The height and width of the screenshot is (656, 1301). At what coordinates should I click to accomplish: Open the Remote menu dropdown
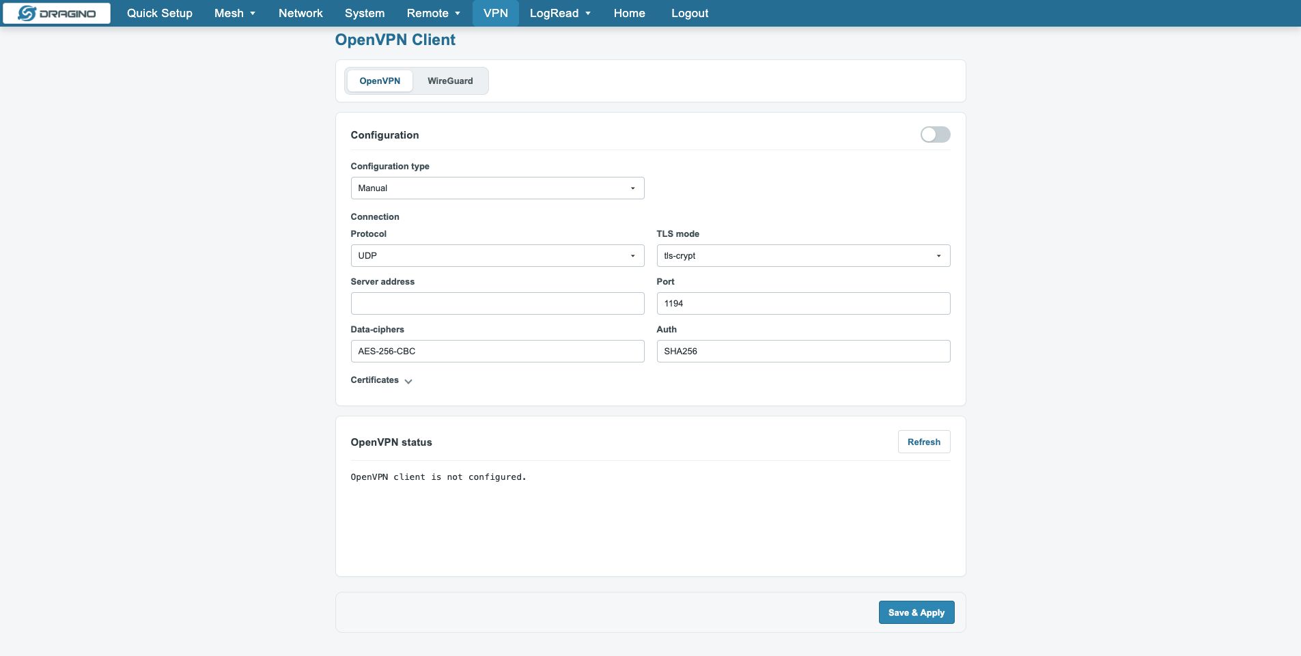click(x=434, y=13)
